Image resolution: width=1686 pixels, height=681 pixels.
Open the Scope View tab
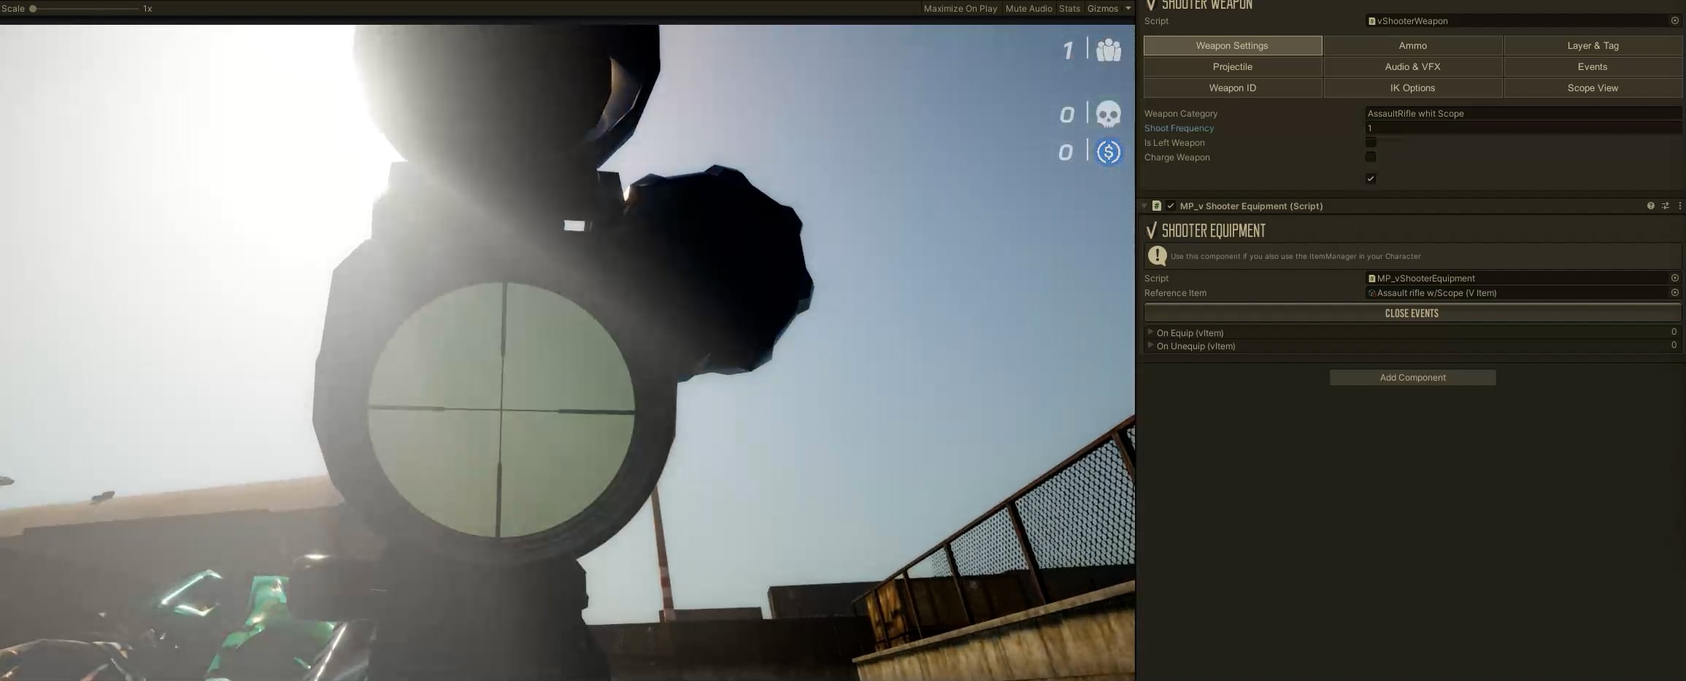pos(1593,88)
